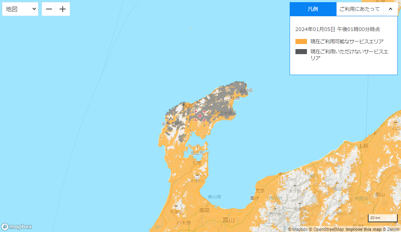Click the 宝達山 mountain icon
This screenshot has width=401, height=232.
[176, 205]
